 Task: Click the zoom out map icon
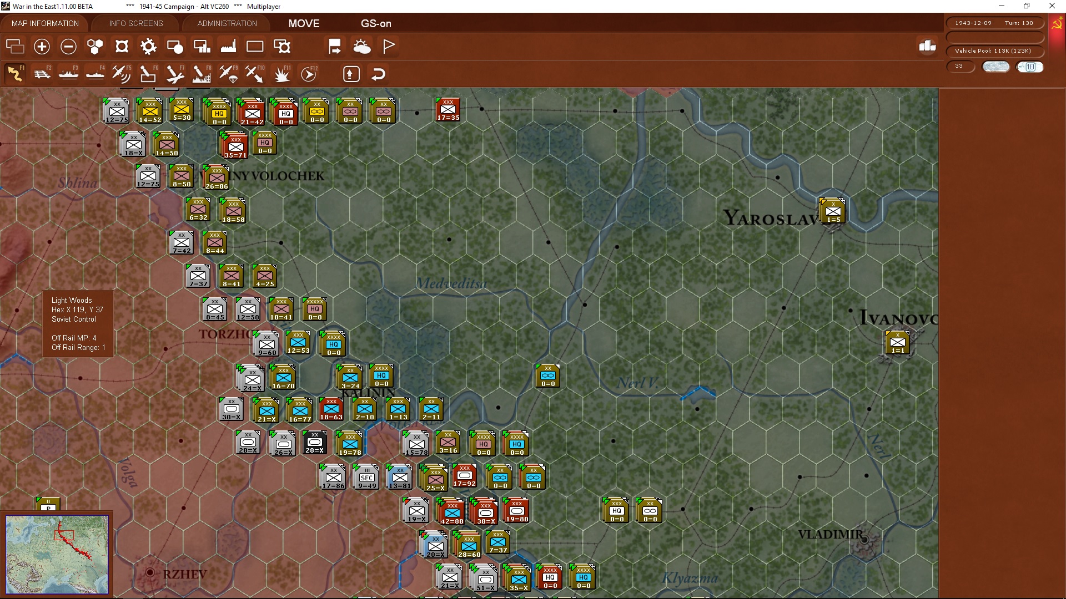click(68, 47)
